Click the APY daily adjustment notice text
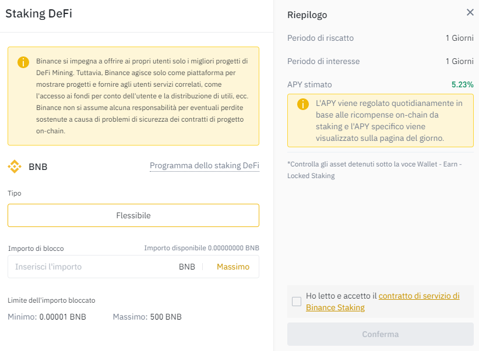 [x=389, y=120]
